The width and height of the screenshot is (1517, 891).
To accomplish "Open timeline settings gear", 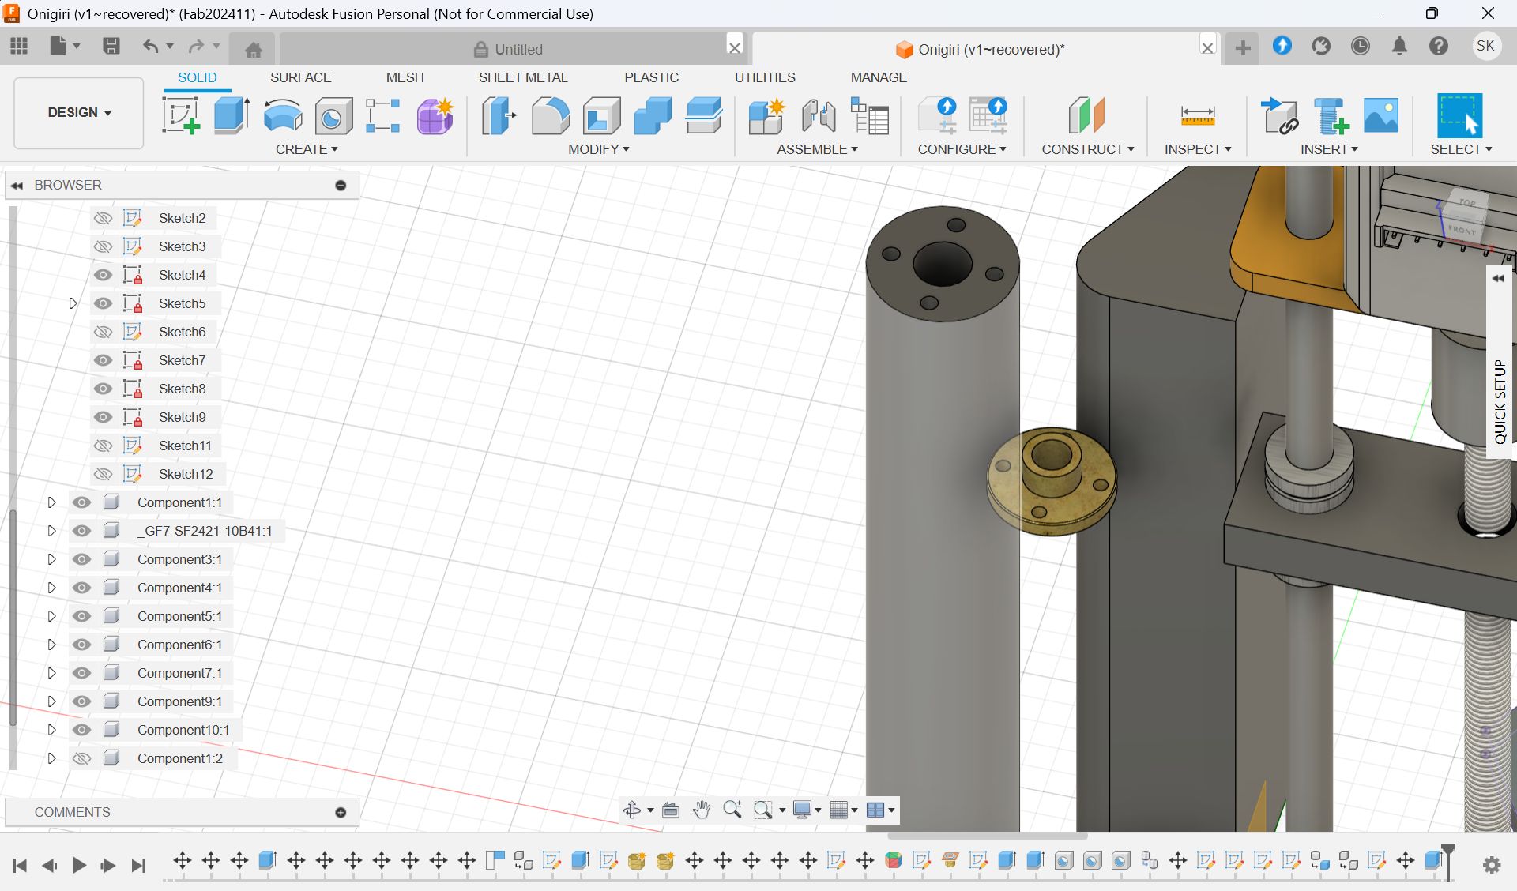I will tap(1492, 865).
